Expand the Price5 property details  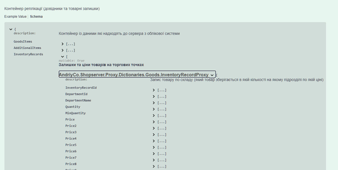pyautogui.click(x=154, y=147)
